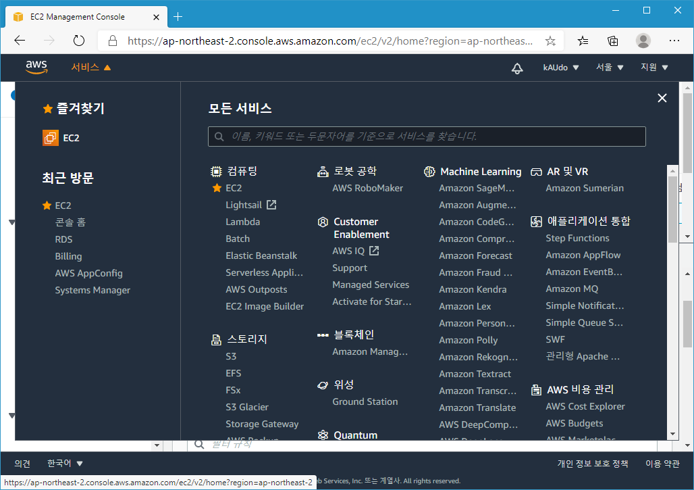Toggle the star next to EC2 under 컴퓨팅

click(x=217, y=188)
